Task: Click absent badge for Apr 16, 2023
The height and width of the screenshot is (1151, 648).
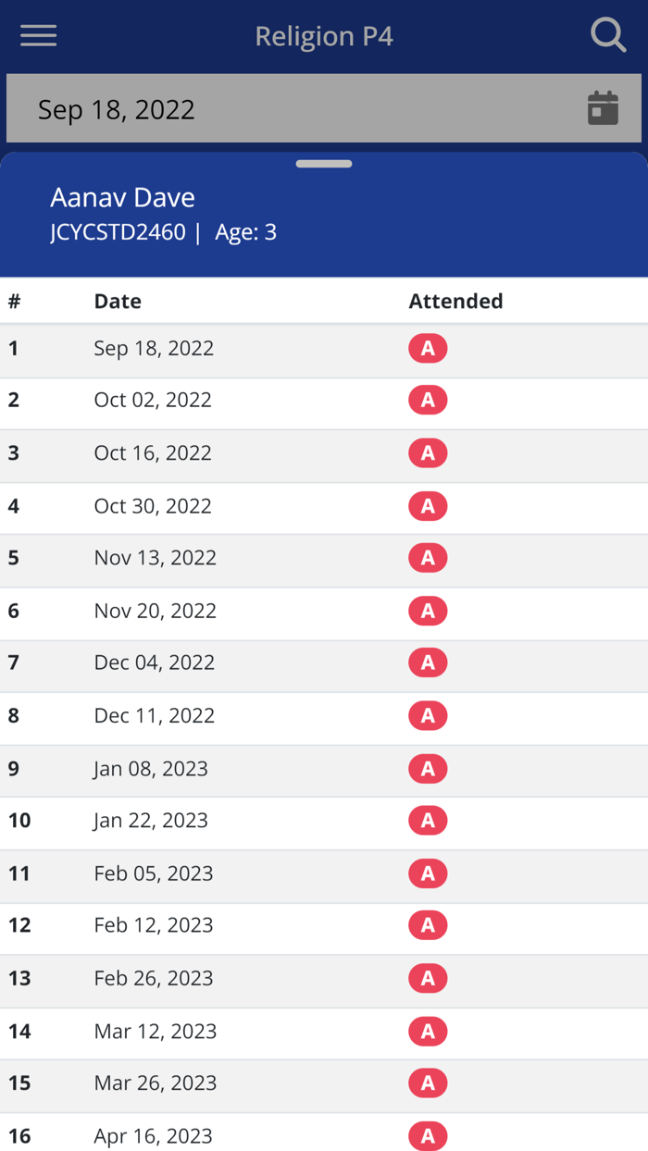Action: [428, 1135]
